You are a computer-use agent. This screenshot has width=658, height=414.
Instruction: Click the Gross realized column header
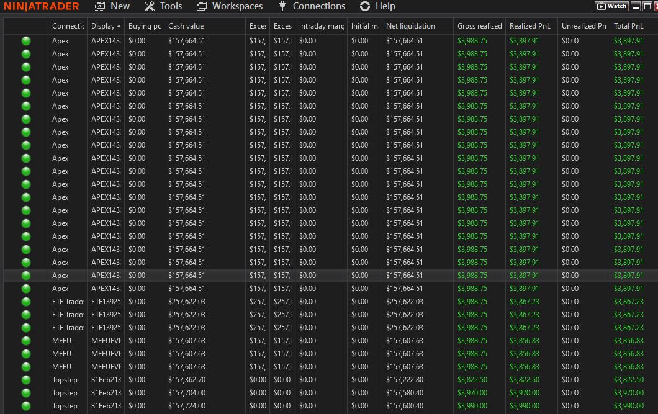[x=479, y=26]
